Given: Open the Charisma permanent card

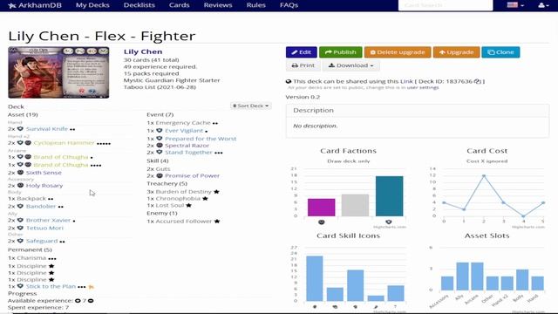Looking at the screenshot, I should tap(31, 258).
